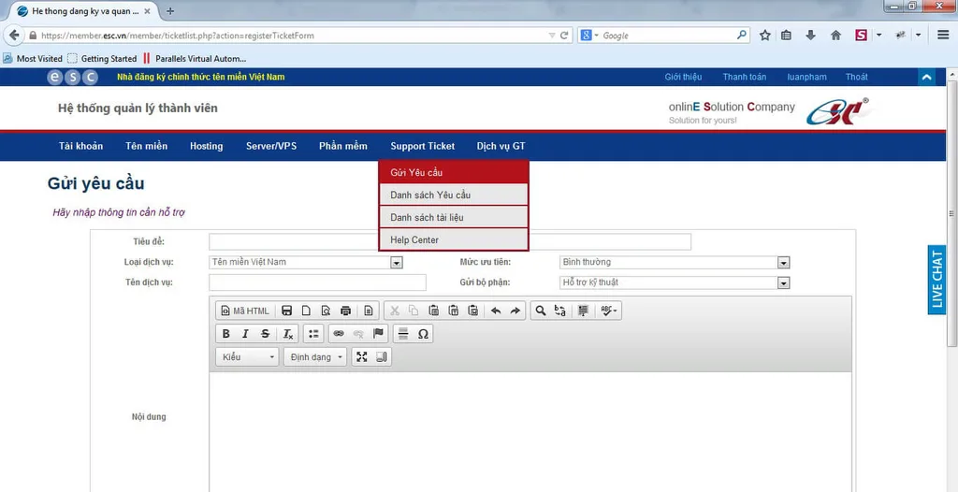Click the Copy icon in editor toolbar
Image resolution: width=958 pixels, height=492 pixels.
pyautogui.click(x=414, y=311)
